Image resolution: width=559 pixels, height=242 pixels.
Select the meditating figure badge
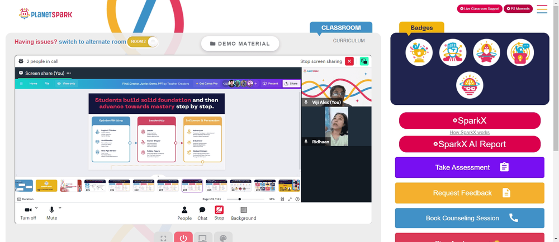click(x=486, y=52)
